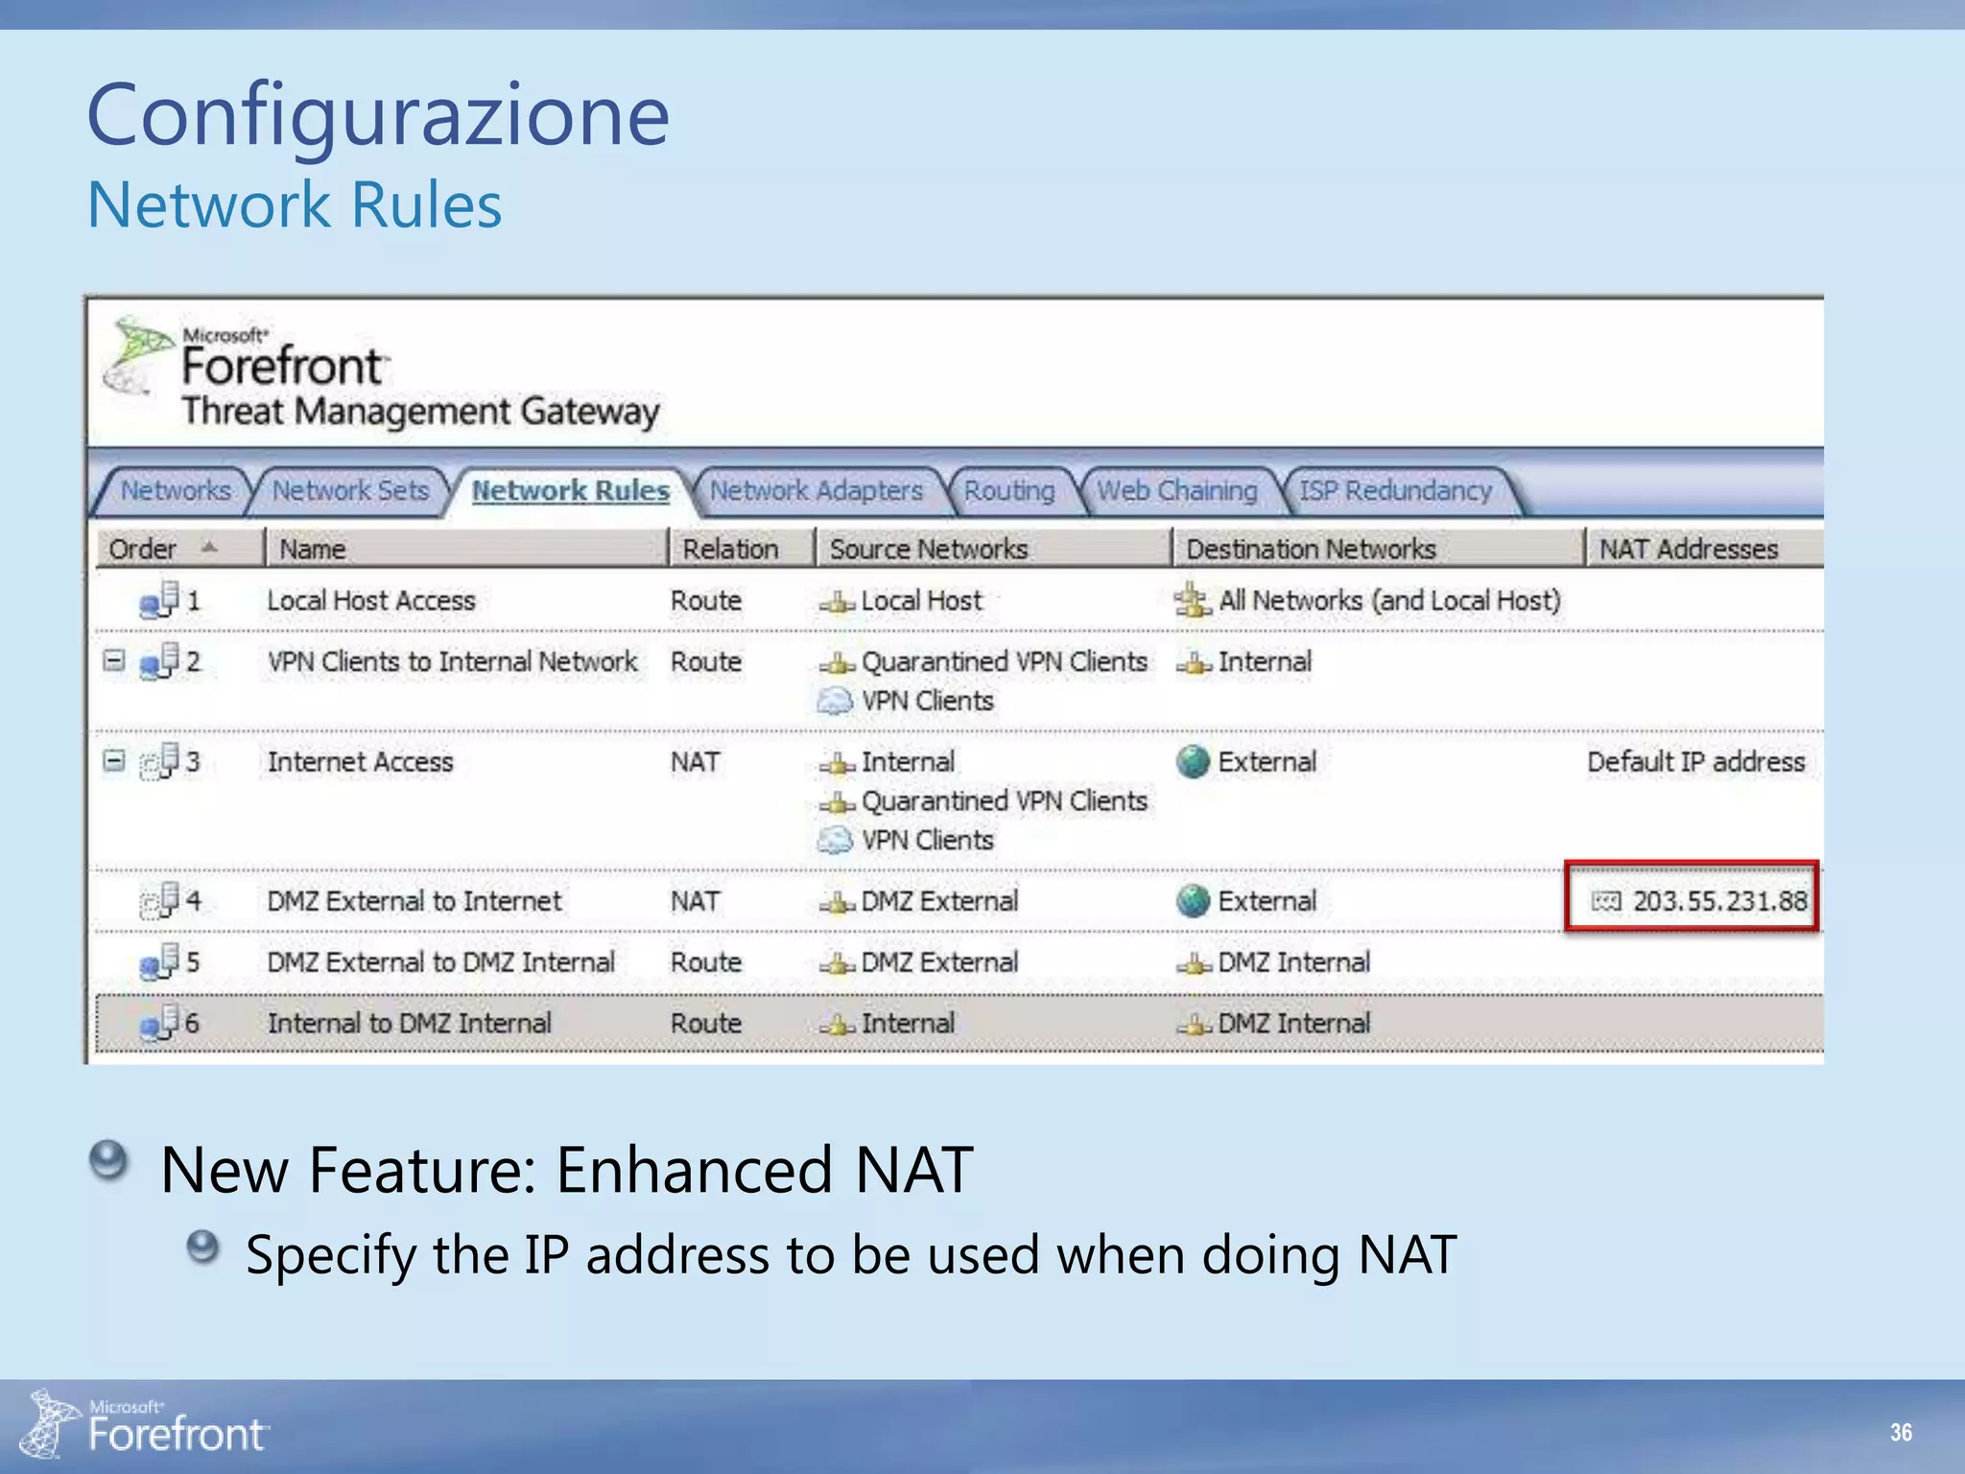Viewport: 1965px width, 1474px height.
Task: Select the Local Host Access rule name
Action: (371, 601)
